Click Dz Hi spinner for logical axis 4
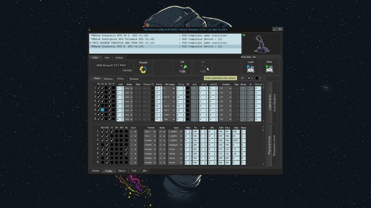 tap(203, 102)
